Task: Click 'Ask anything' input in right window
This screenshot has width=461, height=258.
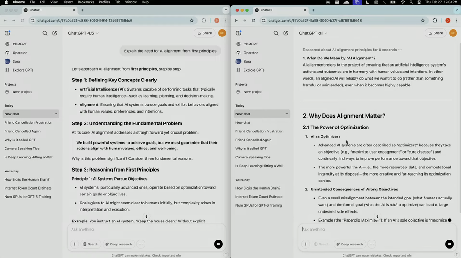Action: (x=377, y=230)
